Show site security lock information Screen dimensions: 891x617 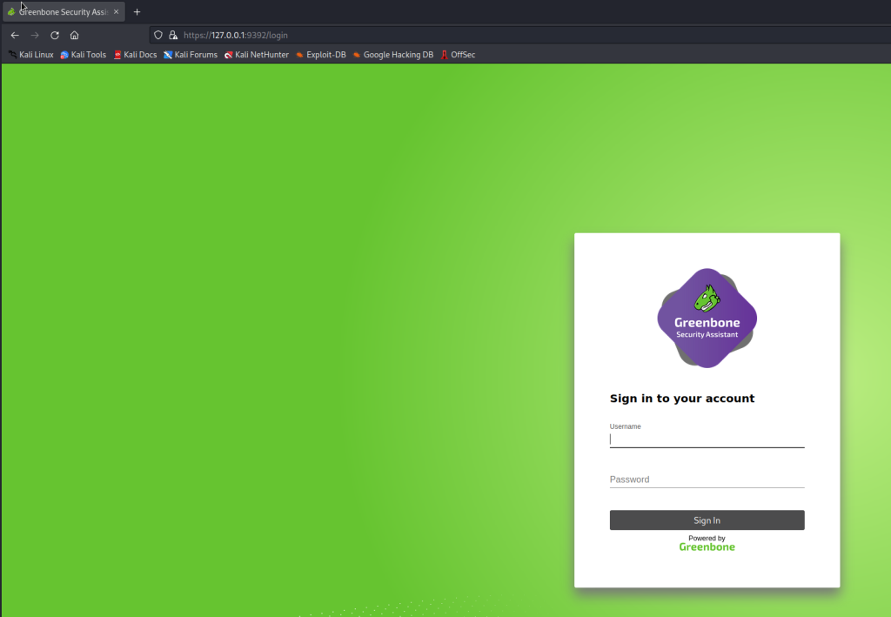tap(173, 35)
